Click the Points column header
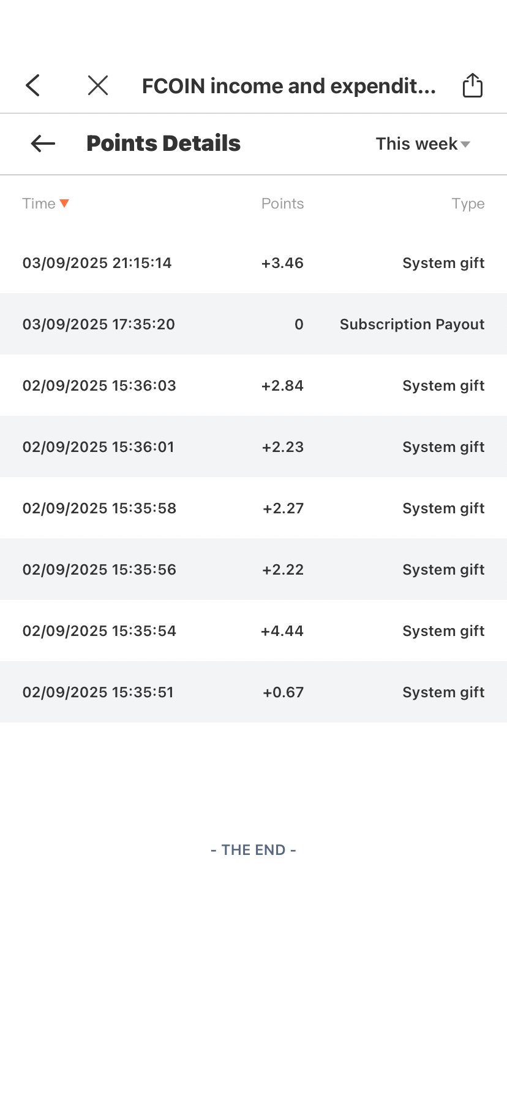The image size is (507, 1099). click(282, 204)
